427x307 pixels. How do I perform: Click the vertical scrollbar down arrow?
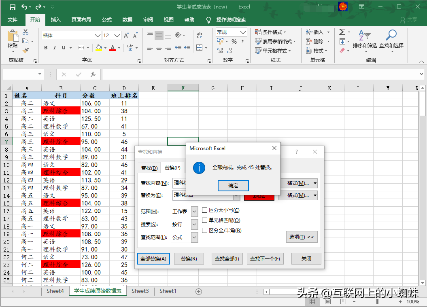tap(423, 283)
